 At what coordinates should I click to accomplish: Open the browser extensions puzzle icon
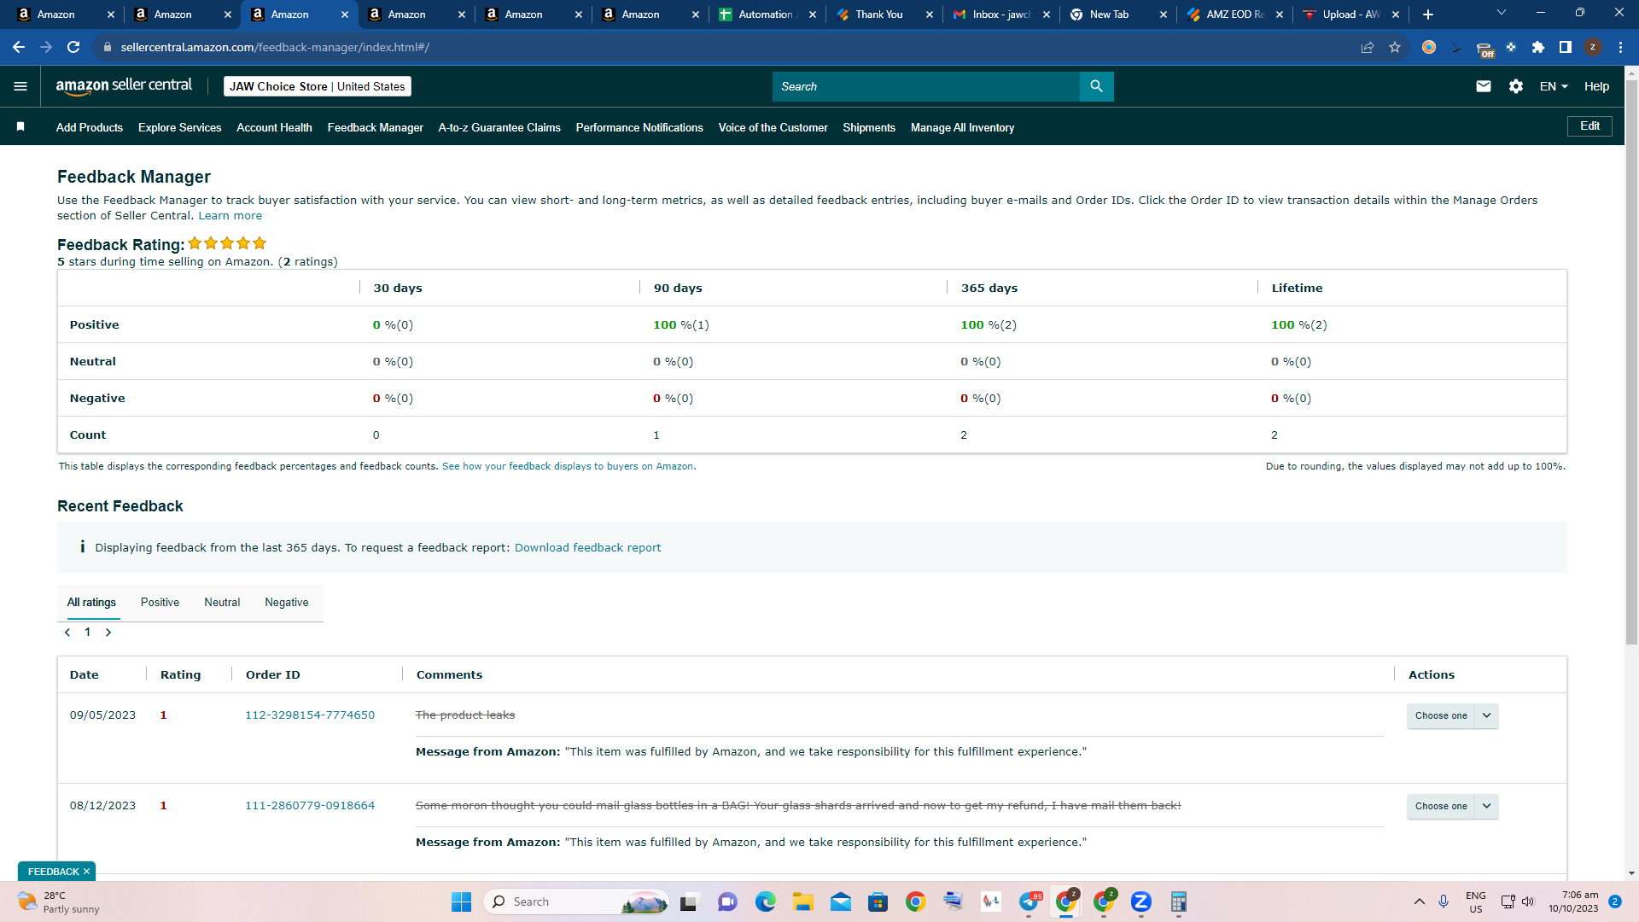(1538, 47)
